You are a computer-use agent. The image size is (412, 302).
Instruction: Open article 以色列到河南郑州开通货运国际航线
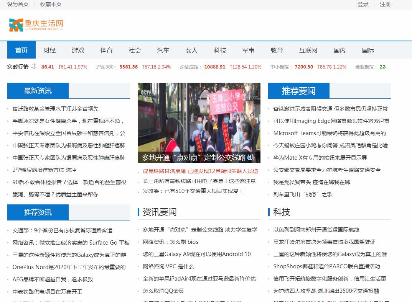point(316,230)
